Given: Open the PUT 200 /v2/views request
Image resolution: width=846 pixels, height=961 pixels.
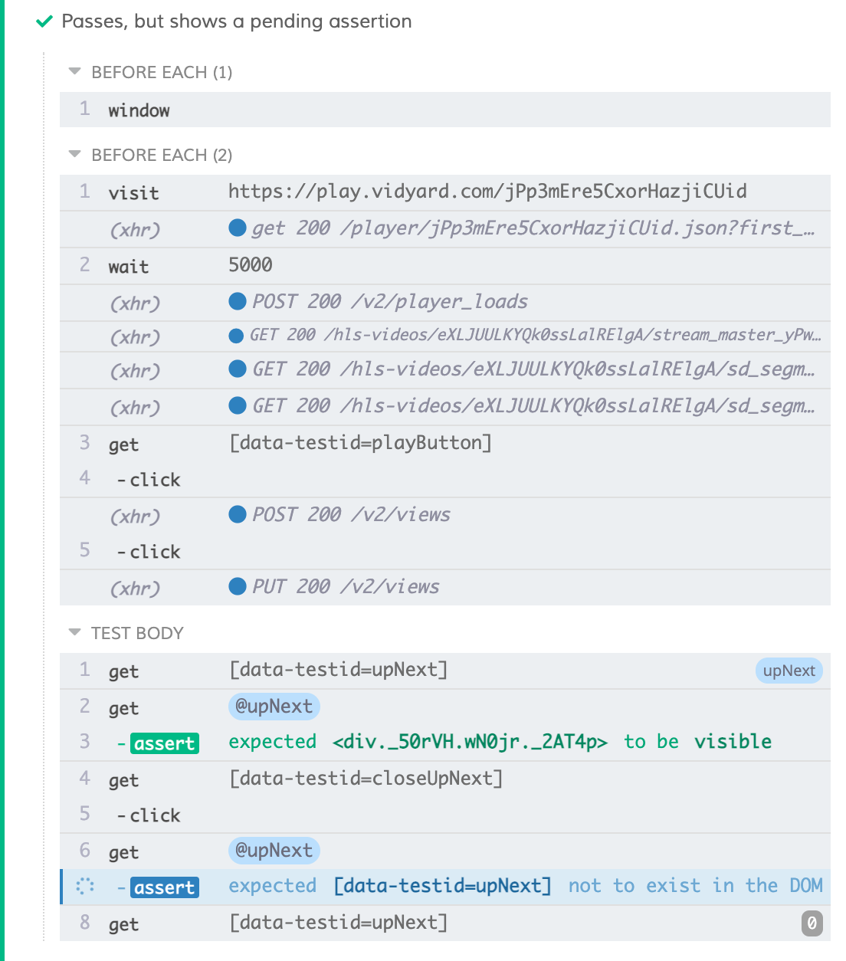Looking at the screenshot, I should [x=445, y=588].
